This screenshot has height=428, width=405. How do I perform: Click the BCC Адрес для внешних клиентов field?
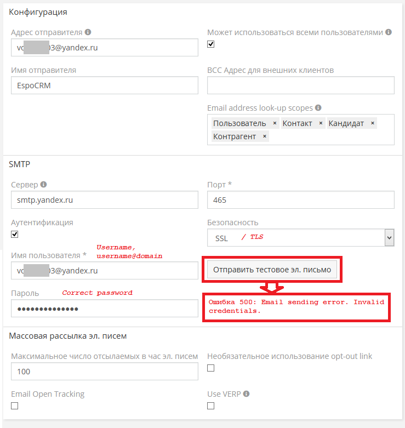click(300, 85)
